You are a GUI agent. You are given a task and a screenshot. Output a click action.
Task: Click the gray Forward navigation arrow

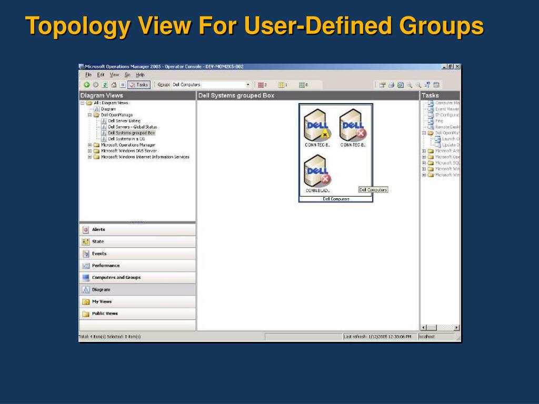(x=96, y=85)
